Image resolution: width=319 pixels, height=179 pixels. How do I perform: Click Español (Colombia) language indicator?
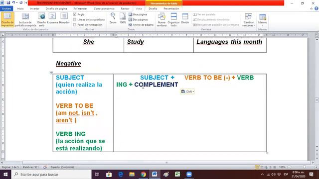[x=62, y=167]
